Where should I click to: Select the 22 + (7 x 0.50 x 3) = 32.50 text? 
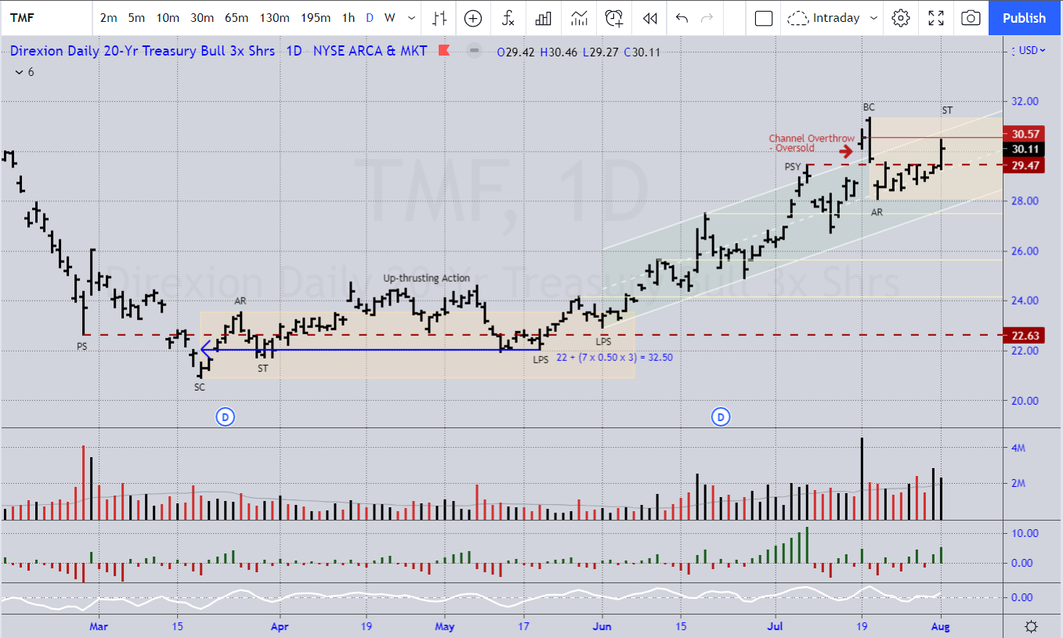pyautogui.click(x=614, y=357)
